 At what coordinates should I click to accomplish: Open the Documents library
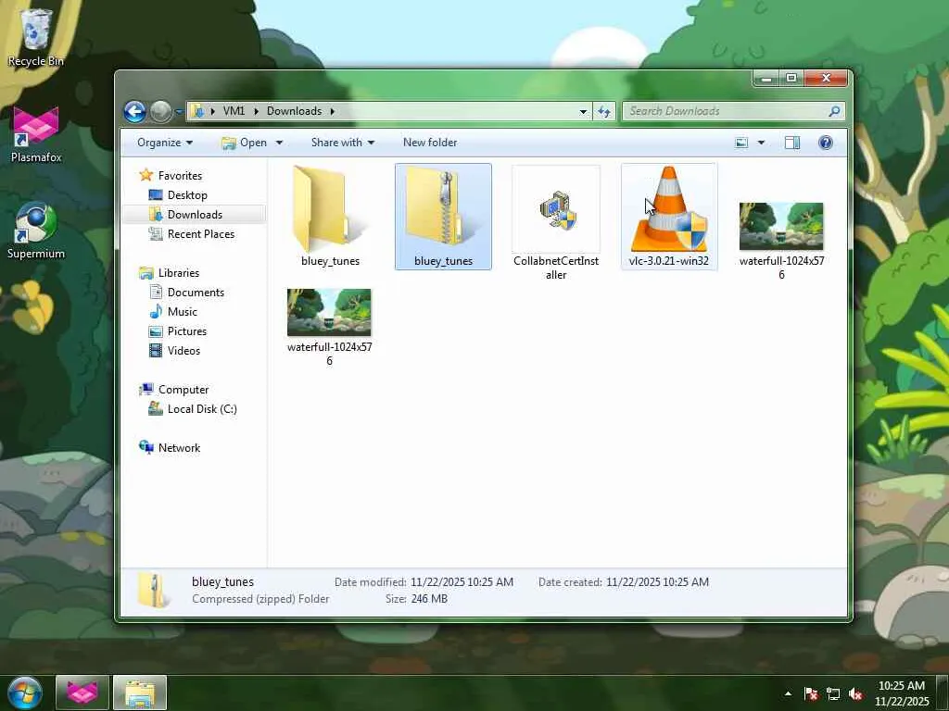point(186,292)
